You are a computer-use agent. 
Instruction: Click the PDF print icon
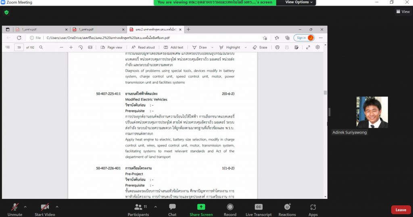[x=277, y=48]
